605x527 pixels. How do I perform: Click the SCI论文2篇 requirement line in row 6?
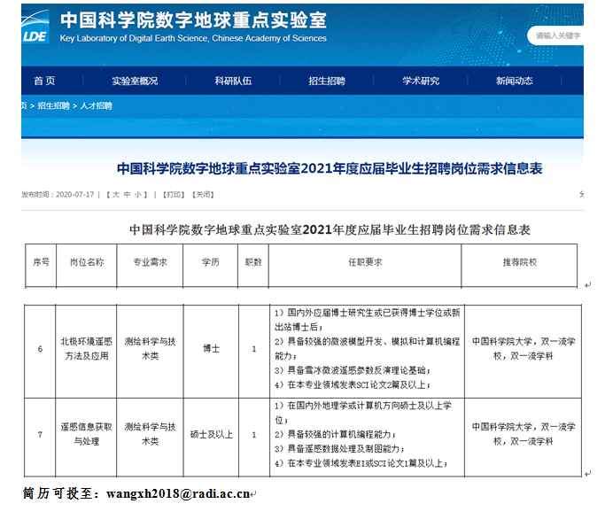pyautogui.click(x=353, y=384)
